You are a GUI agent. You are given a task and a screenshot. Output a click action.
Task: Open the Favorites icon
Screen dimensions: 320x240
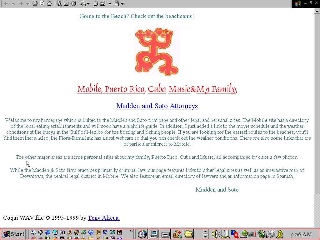pyautogui.click(x=66, y=4)
